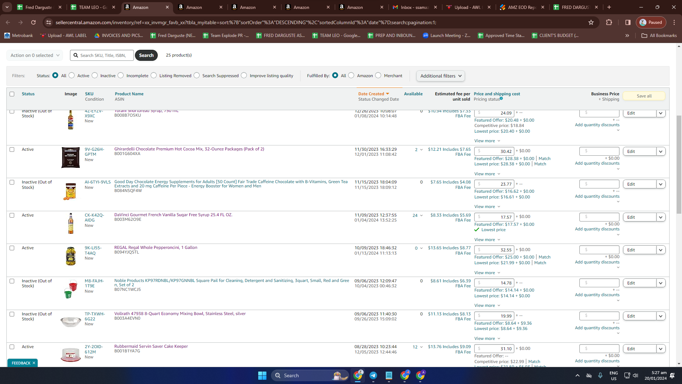682x384 pixels.
Task: Show hidden system tray icons
Action: click(578, 375)
